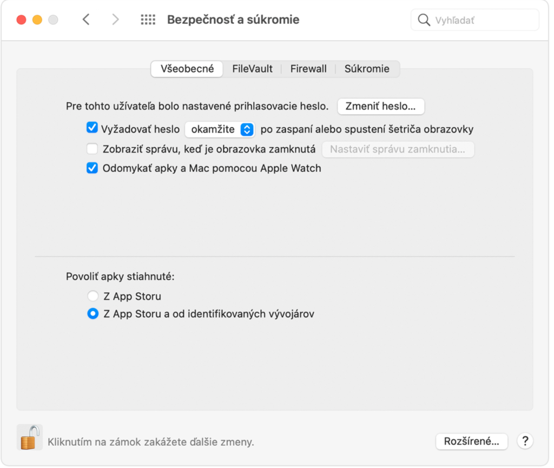Enable Zobraziť správu when screen locked
This screenshot has width=554, height=468.
[x=93, y=149]
